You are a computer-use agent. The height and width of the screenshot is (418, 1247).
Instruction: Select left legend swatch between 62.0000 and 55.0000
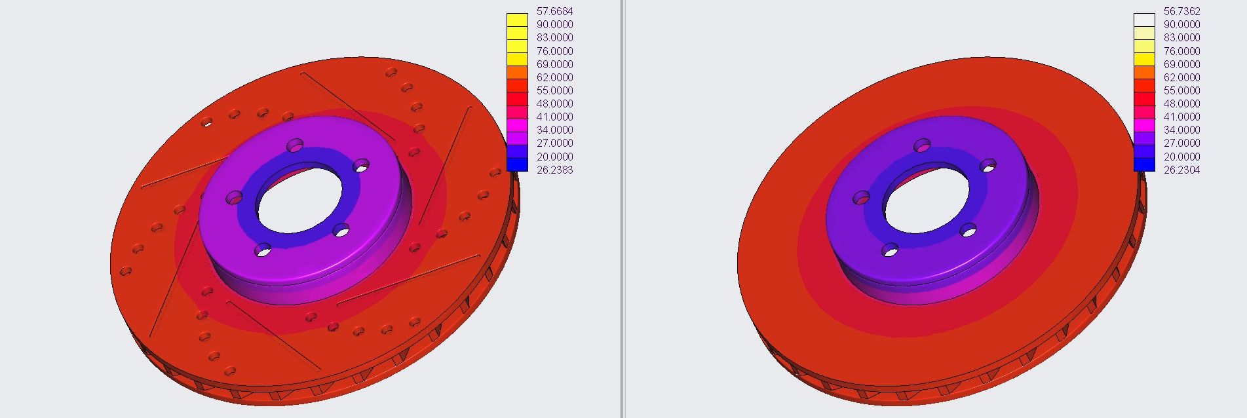(517, 86)
